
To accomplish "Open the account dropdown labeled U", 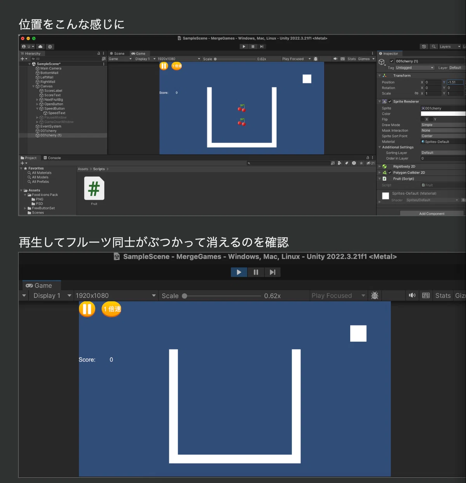I will click(28, 47).
